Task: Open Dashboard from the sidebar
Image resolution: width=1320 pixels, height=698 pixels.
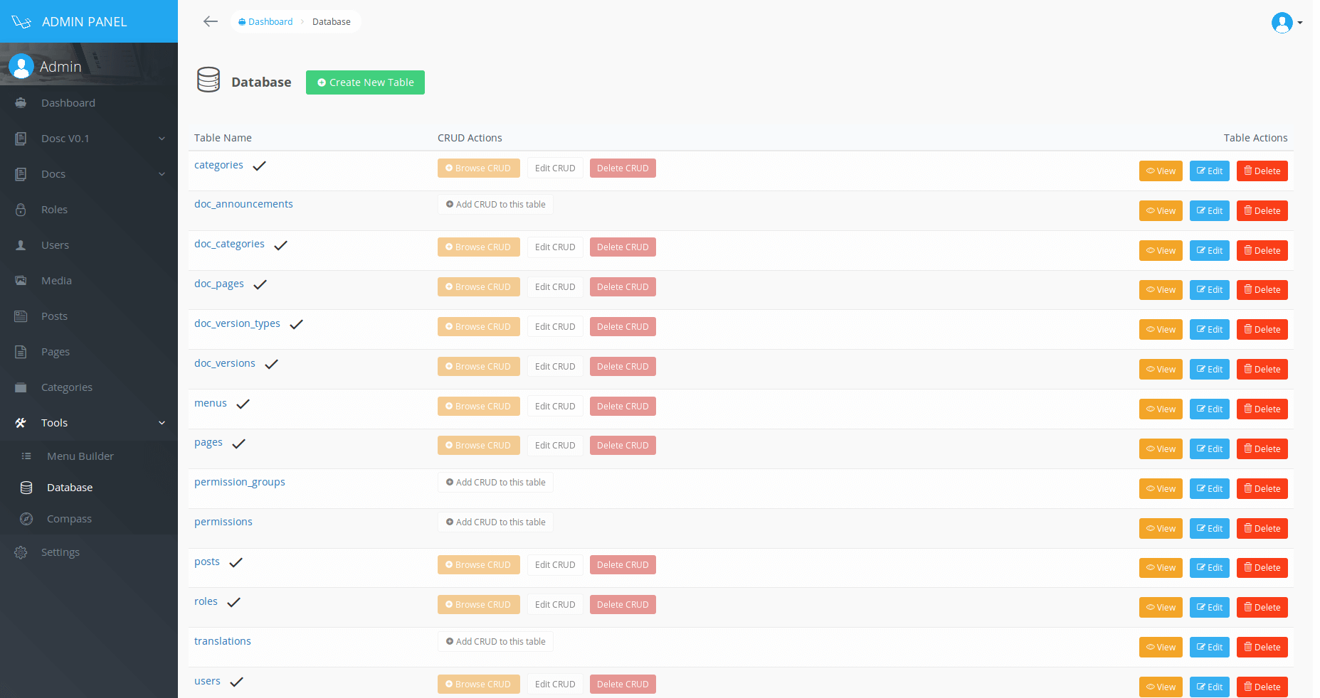Action: tap(89, 103)
